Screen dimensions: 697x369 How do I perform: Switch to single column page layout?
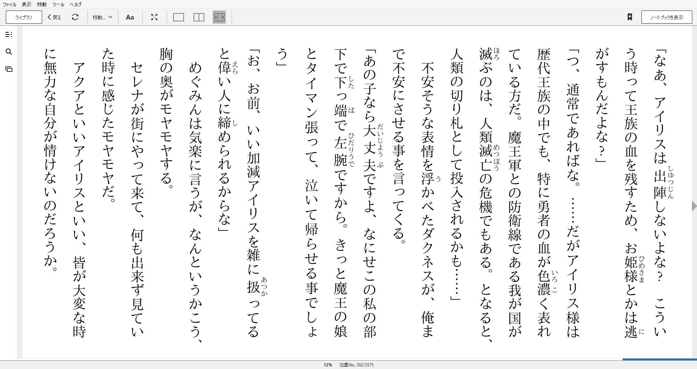click(178, 17)
